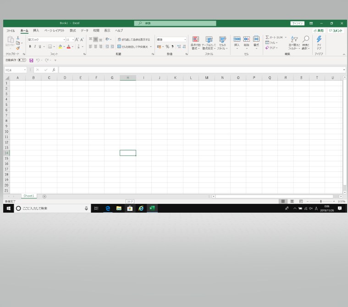Switch to the 数式 tab
The width and height of the screenshot is (348, 307).
(73, 31)
